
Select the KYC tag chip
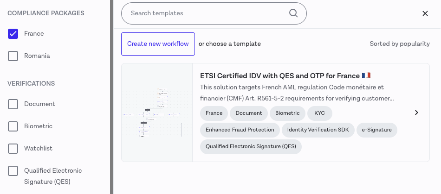(x=319, y=113)
